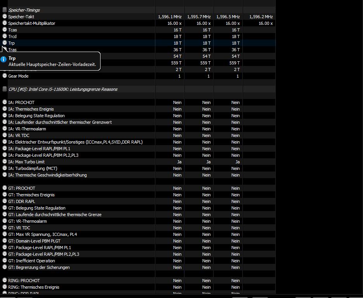Click the IA: VR TDC sensor icon
Viewport: 363px width, 298px height.
coord(5,135)
